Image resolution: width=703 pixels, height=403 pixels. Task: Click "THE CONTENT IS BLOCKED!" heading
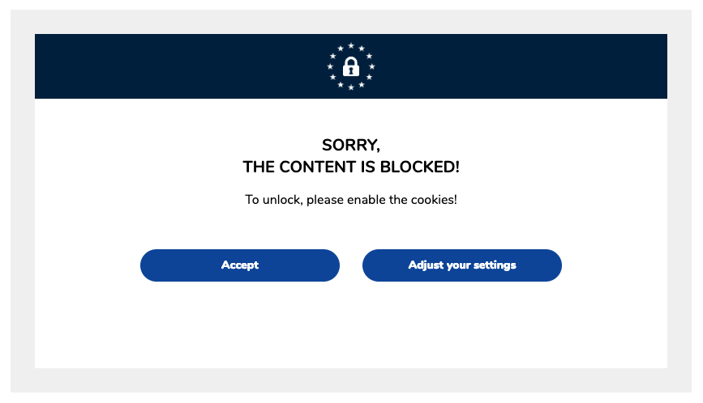coord(351,167)
